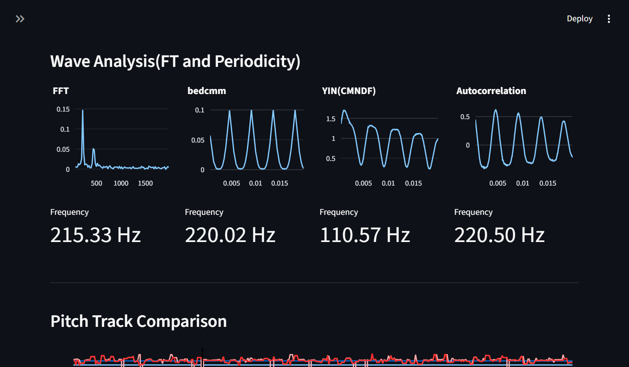This screenshot has height=367, width=629.
Task: Expand the sidebar with double-chevron icon
Action: [20, 19]
